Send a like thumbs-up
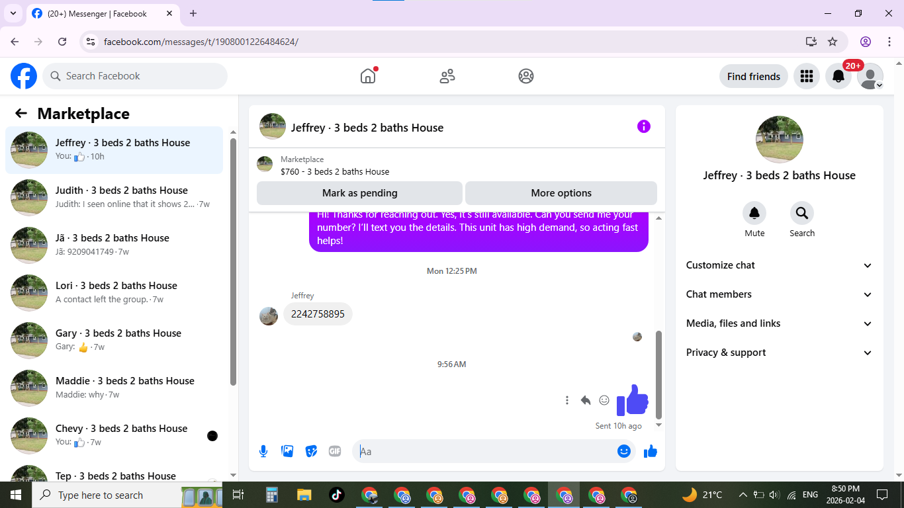Image resolution: width=904 pixels, height=508 pixels. (x=651, y=451)
